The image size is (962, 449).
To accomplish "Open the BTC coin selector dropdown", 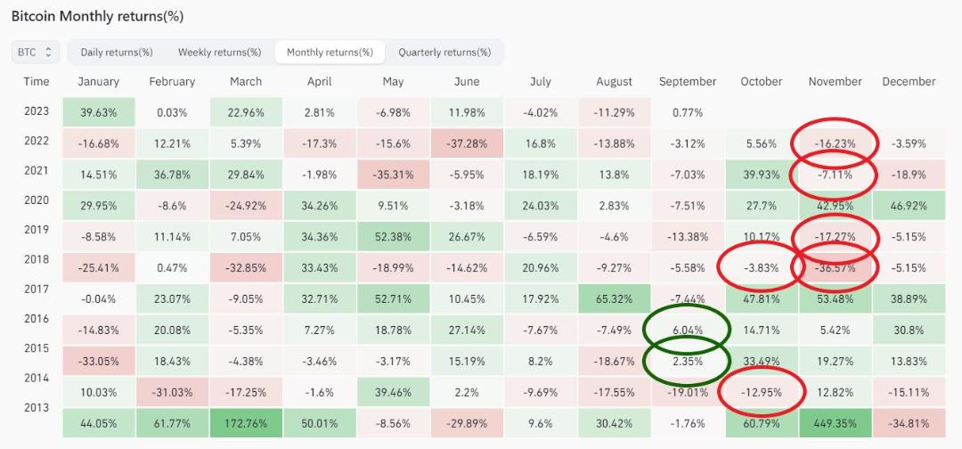I will point(35,53).
